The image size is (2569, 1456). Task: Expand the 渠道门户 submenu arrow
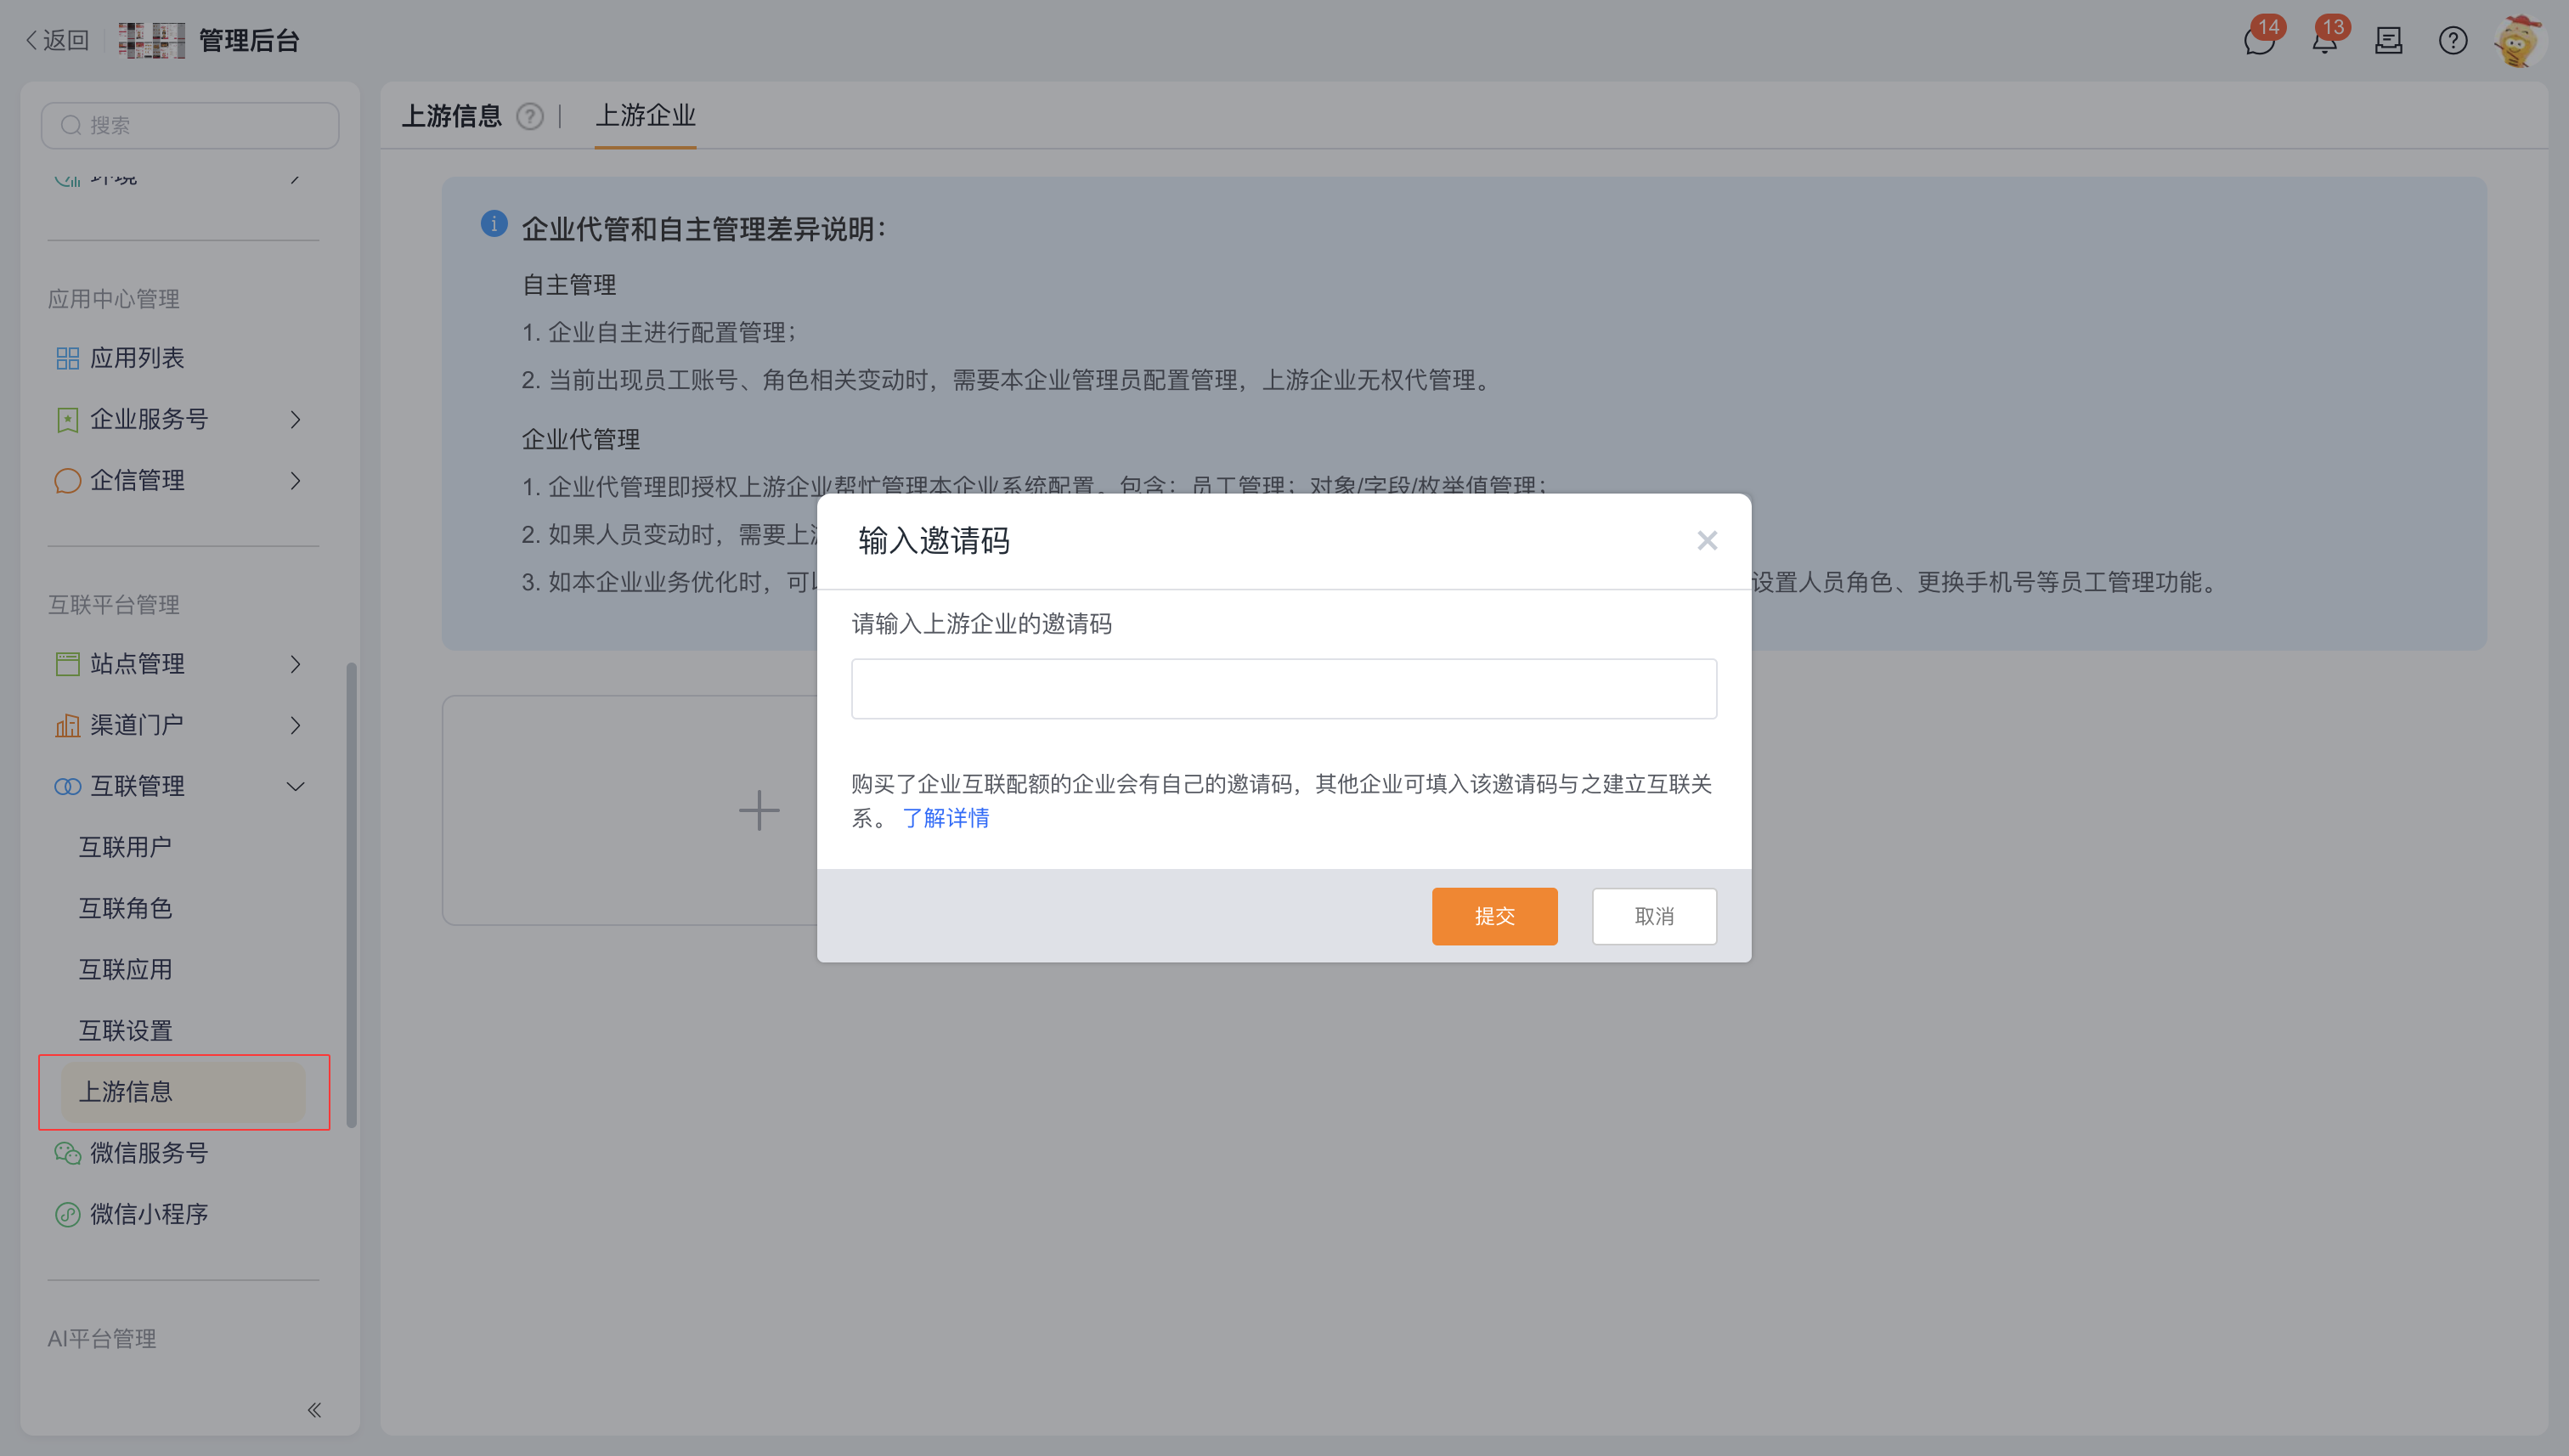coord(295,725)
